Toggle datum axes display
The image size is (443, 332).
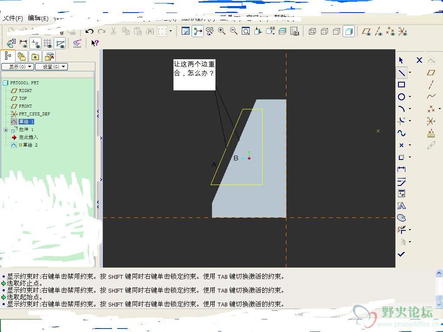pyautogui.click(x=379, y=31)
